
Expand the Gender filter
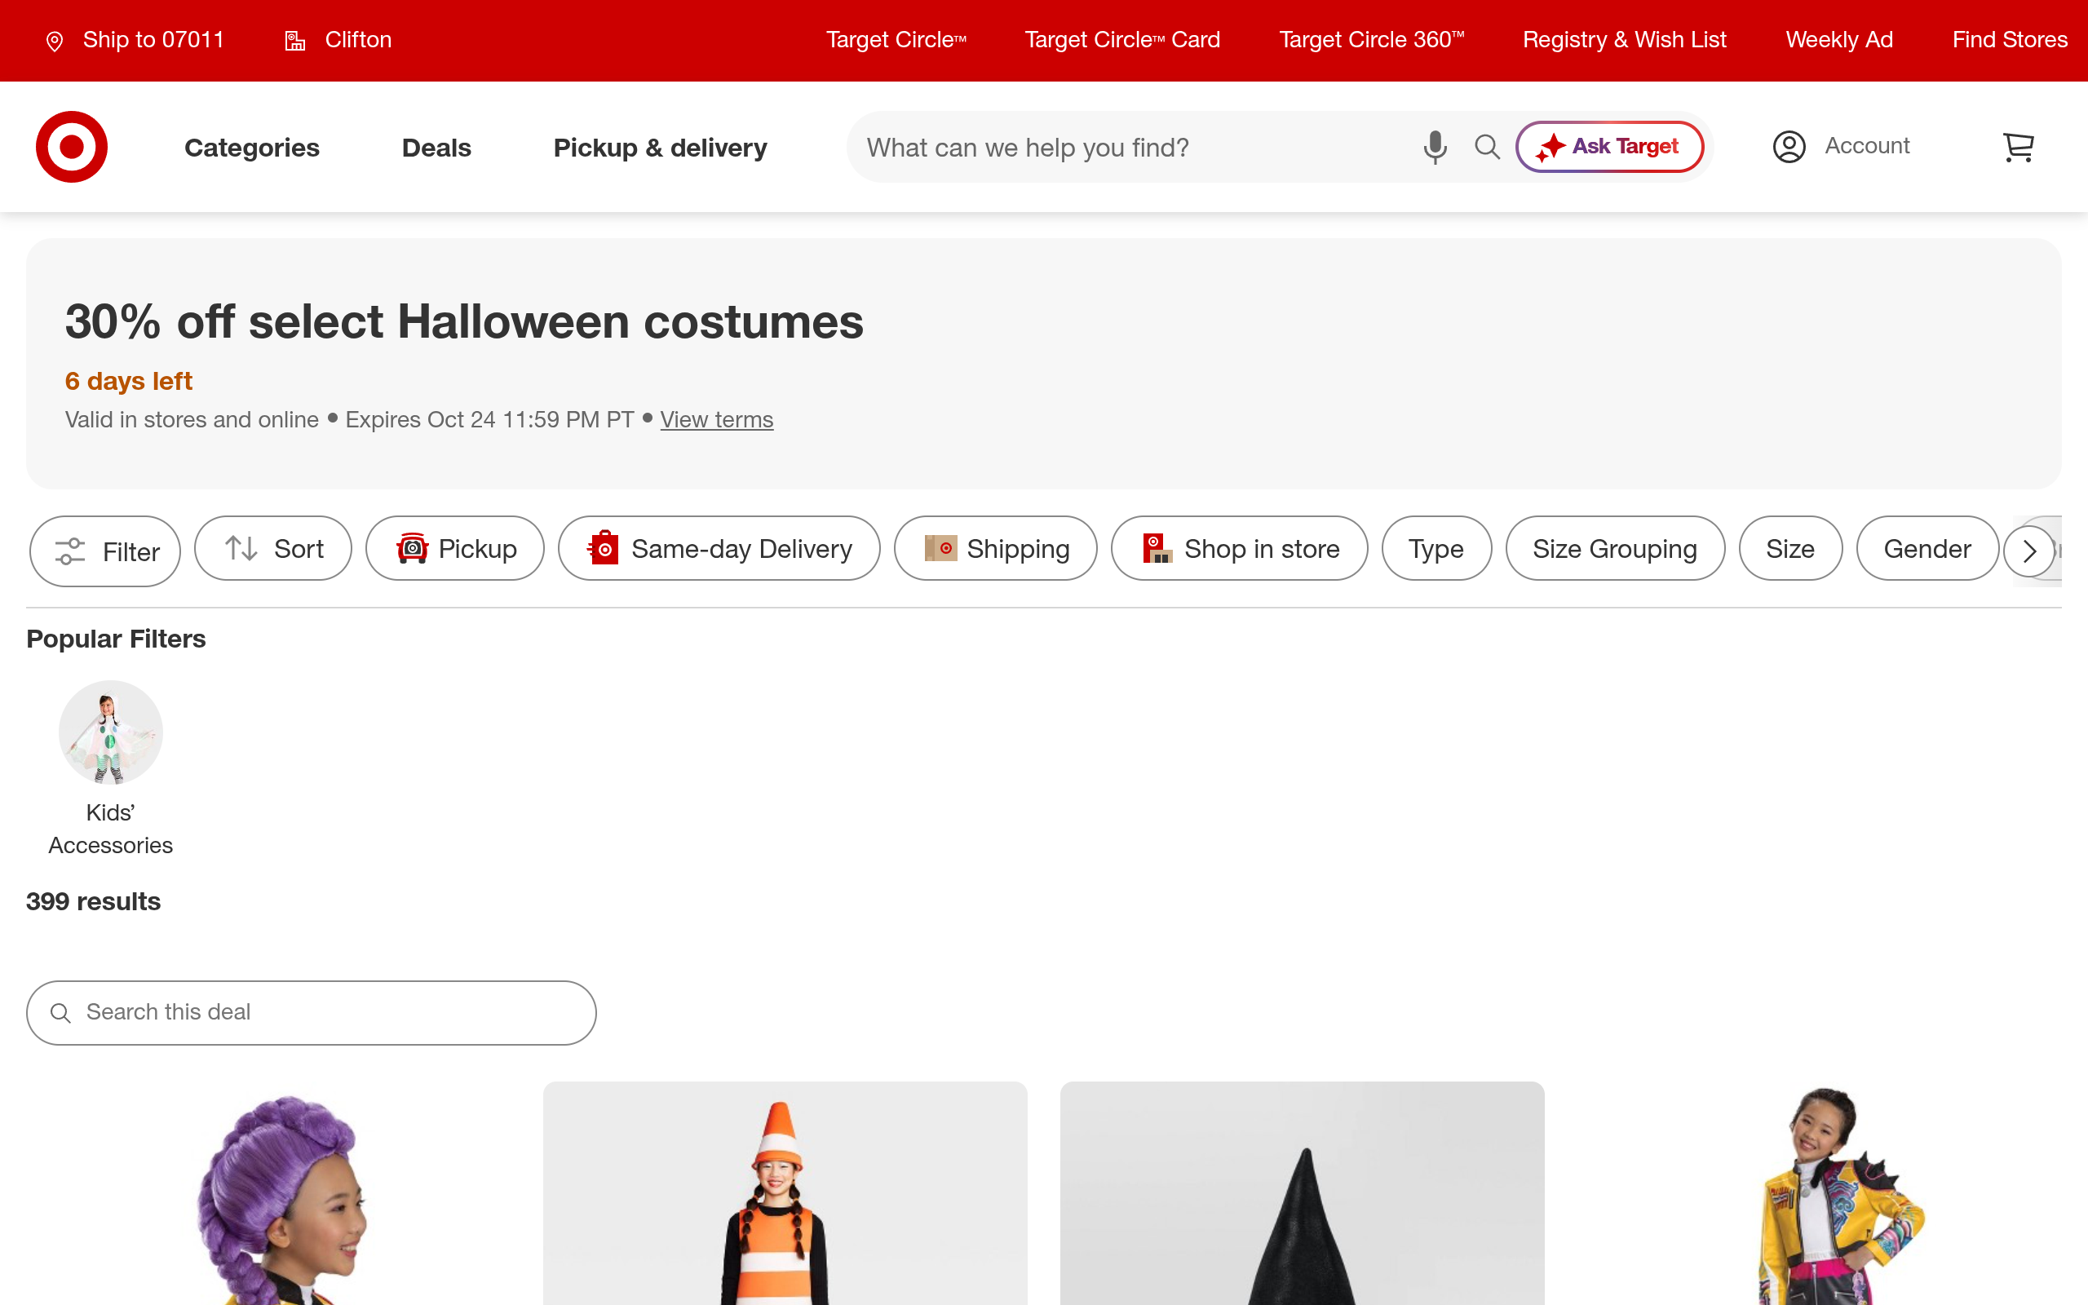click(x=1927, y=549)
